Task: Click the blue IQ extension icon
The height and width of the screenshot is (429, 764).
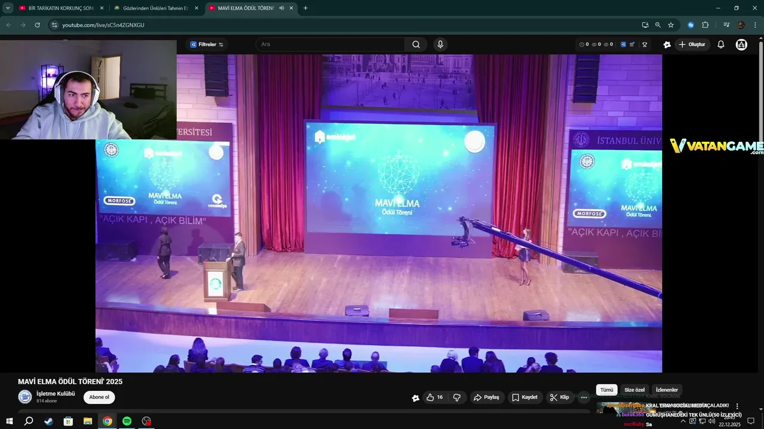Action: [x=623, y=45]
